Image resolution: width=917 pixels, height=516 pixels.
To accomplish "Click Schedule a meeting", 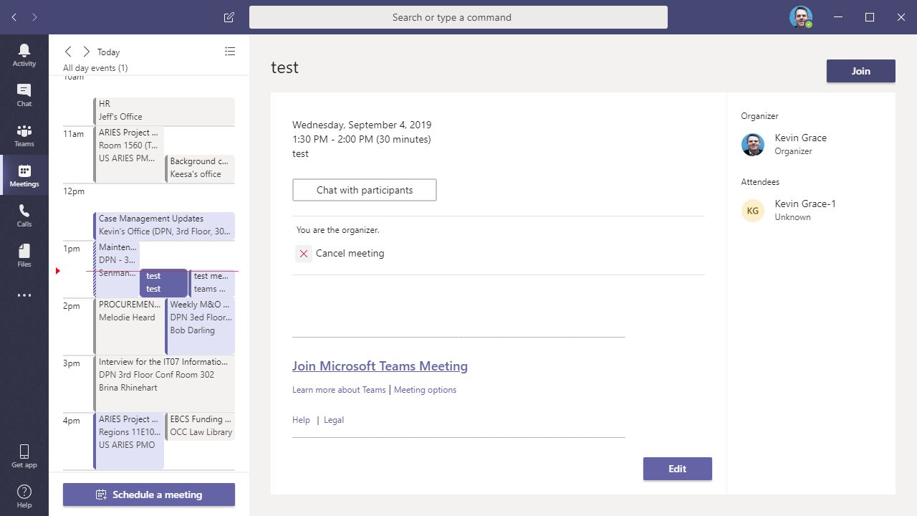I will click(x=148, y=494).
